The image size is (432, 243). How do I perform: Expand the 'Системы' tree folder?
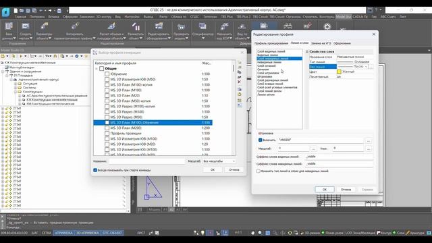pyautogui.click(x=16, y=88)
